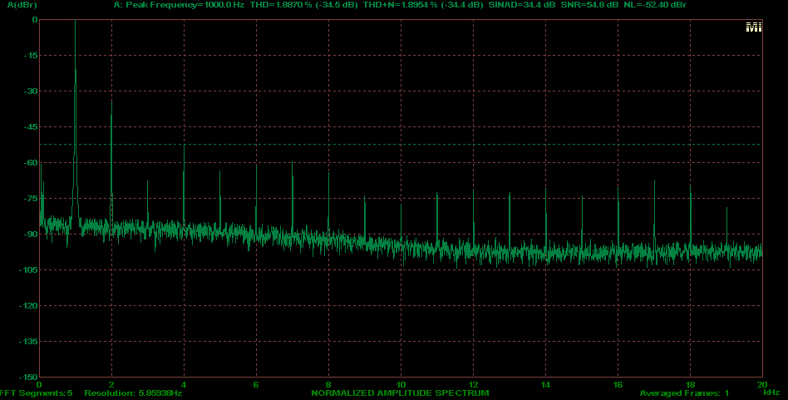Select the Peak Frequency=1000.0 Hz readout
788x400 pixels.
point(185,5)
